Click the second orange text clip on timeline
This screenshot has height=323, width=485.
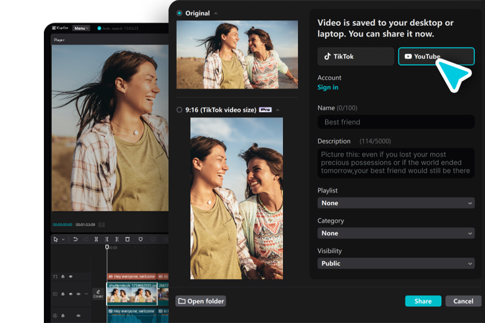[163, 276]
